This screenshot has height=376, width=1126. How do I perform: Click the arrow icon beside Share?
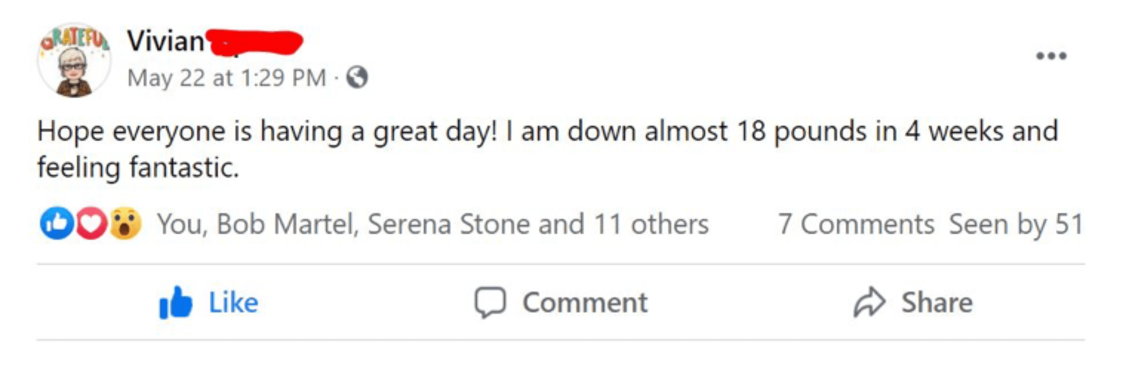tap(869, 302)
